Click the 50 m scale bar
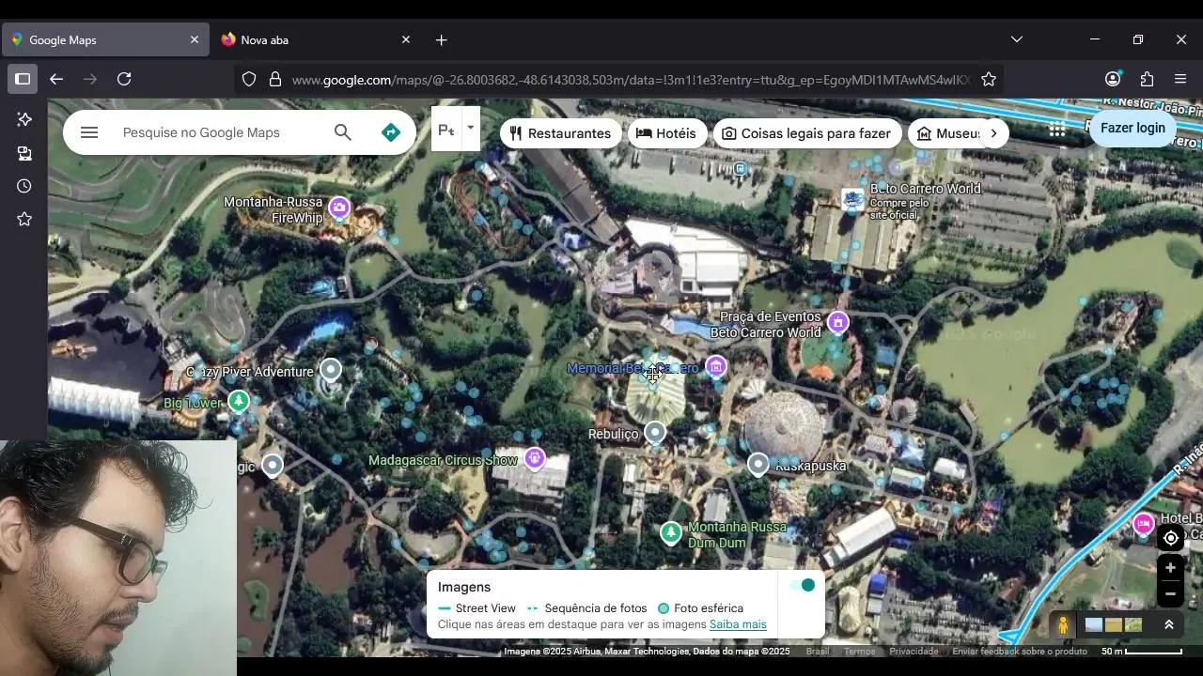Viewport: 1203px width, 676px height. point(1142,652)
